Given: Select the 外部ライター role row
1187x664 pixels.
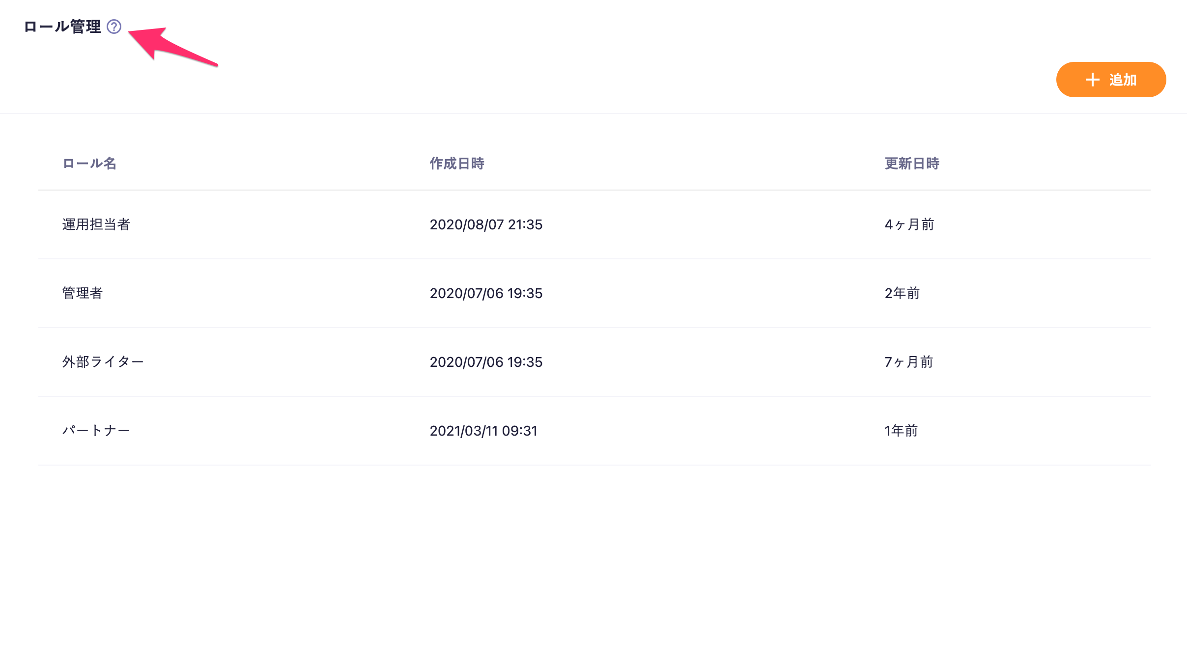Looking at the screenshot, I should [x=103, y=362].
